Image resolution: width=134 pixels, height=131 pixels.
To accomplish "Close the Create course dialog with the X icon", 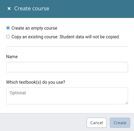I will point(9,9).
